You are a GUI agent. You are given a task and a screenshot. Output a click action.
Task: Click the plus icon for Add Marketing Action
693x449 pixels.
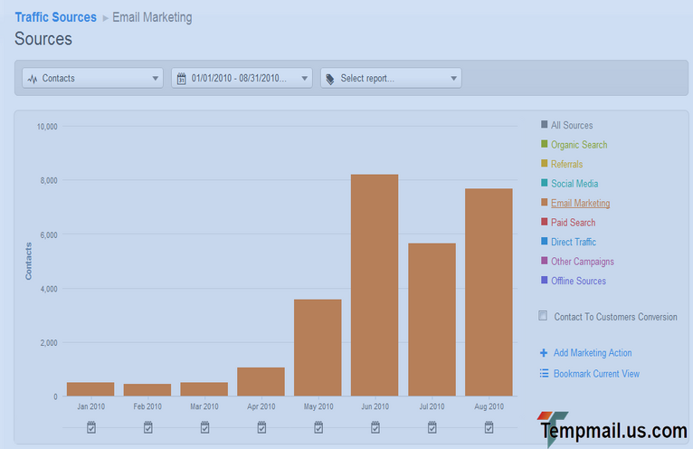point(544,353)
